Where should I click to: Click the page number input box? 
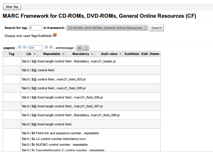[x=35, y=48]
